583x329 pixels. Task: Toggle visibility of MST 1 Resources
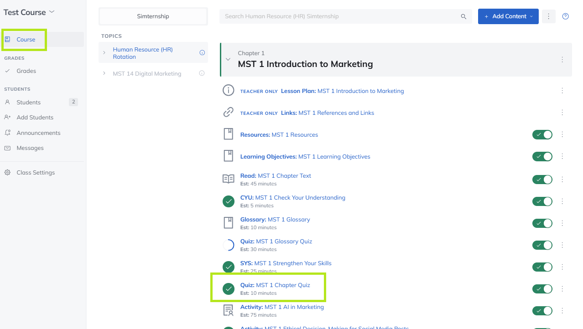pyautogui.click(x=542, y=134)
